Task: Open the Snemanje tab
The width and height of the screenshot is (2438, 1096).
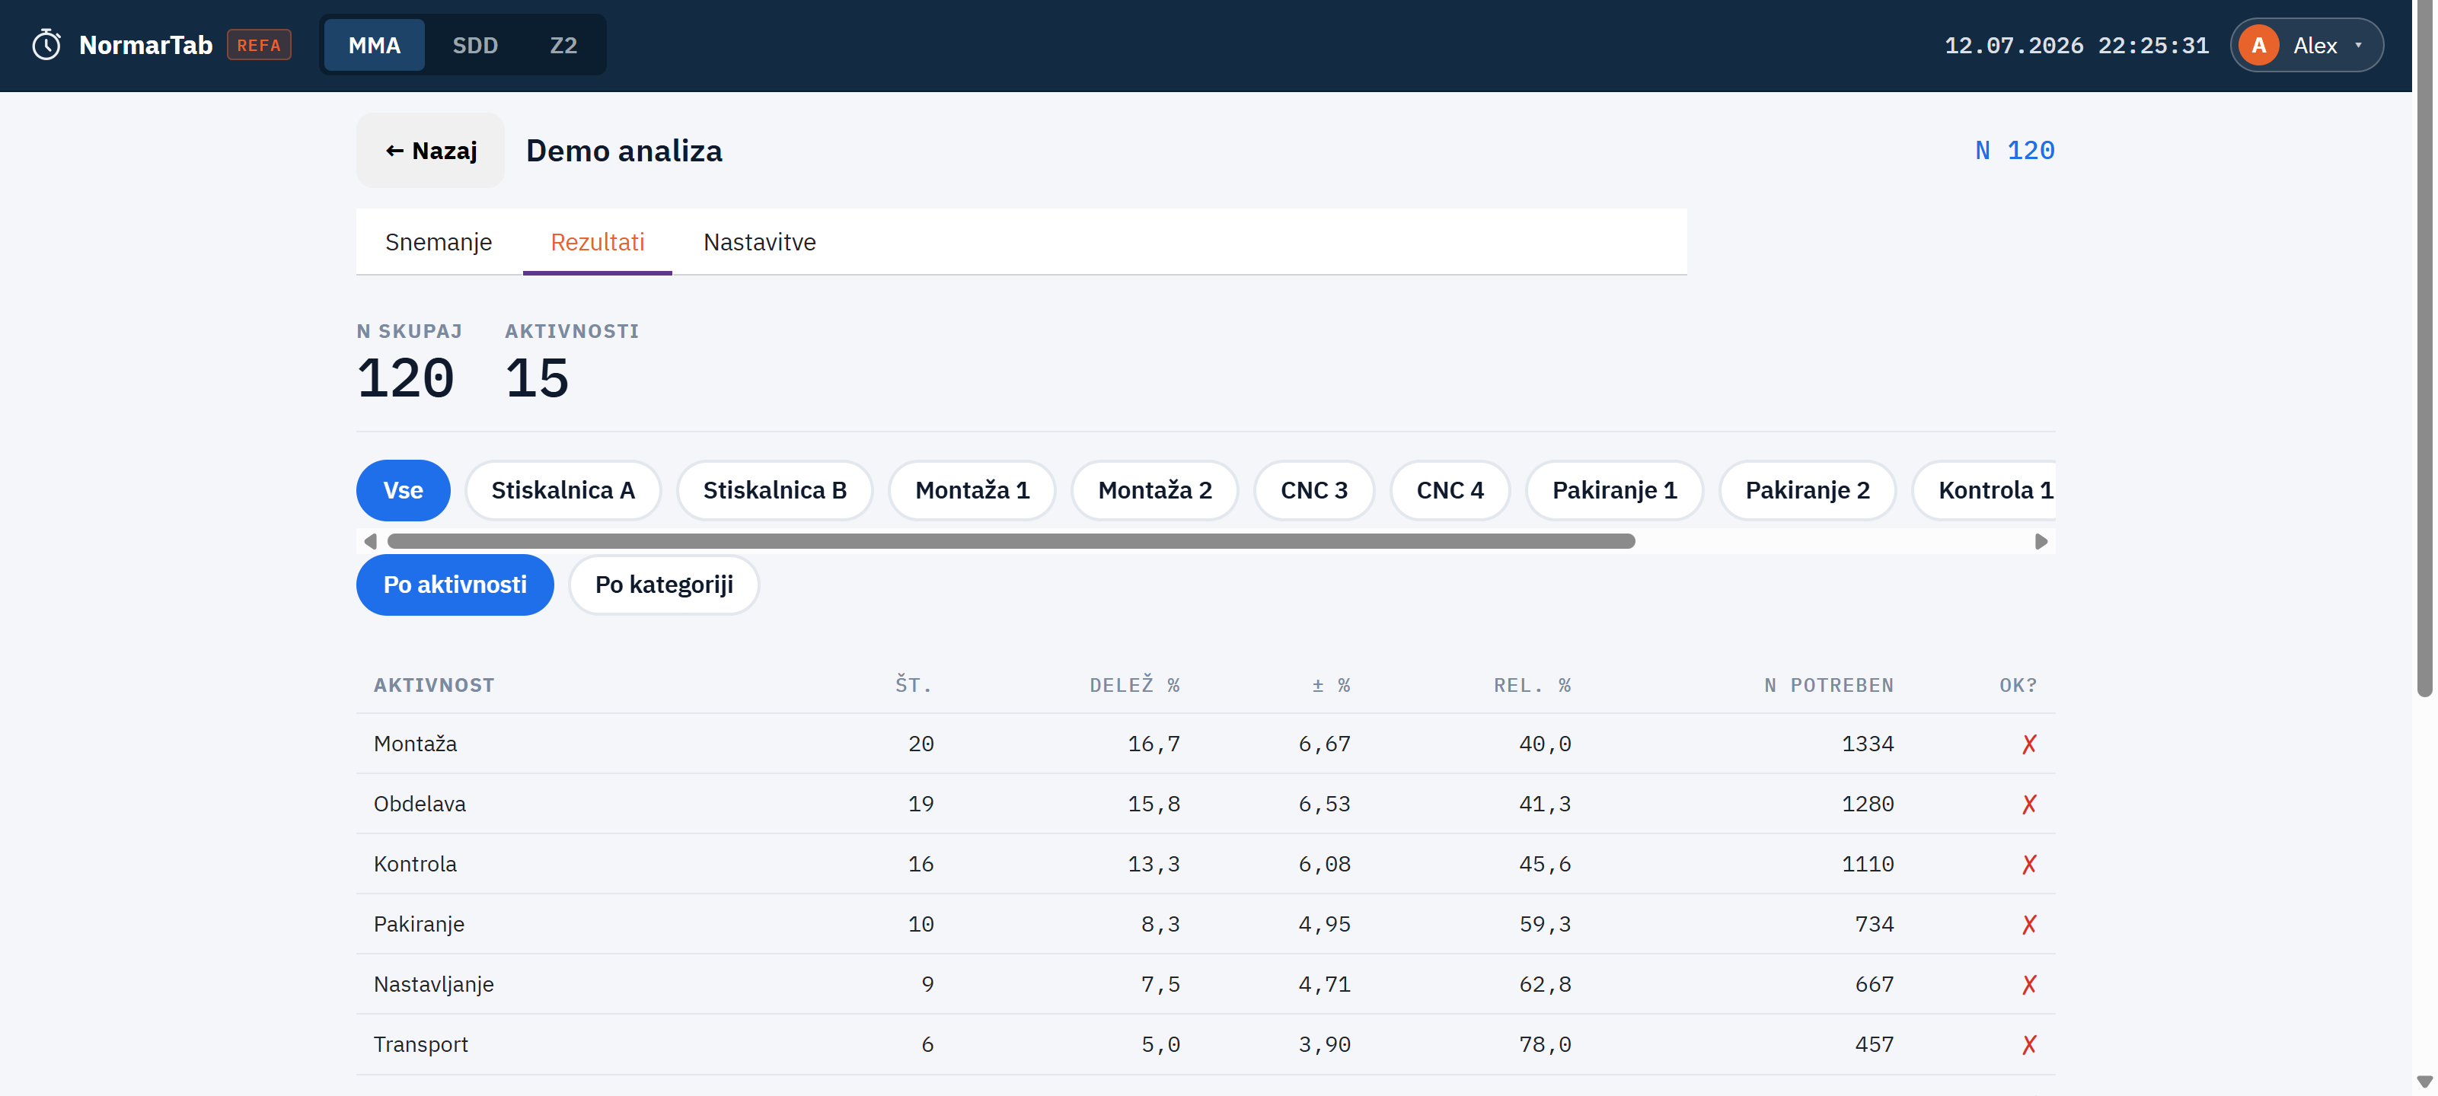Action: [439, 242]
